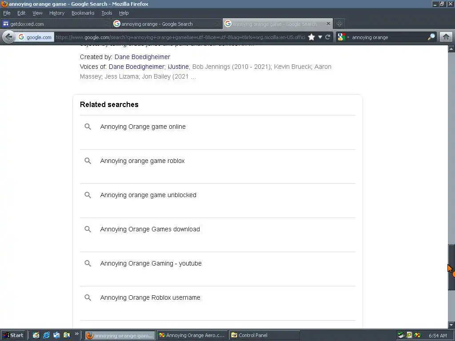
Task: Click the scrollbar down arrow
Action: [451, 325]
